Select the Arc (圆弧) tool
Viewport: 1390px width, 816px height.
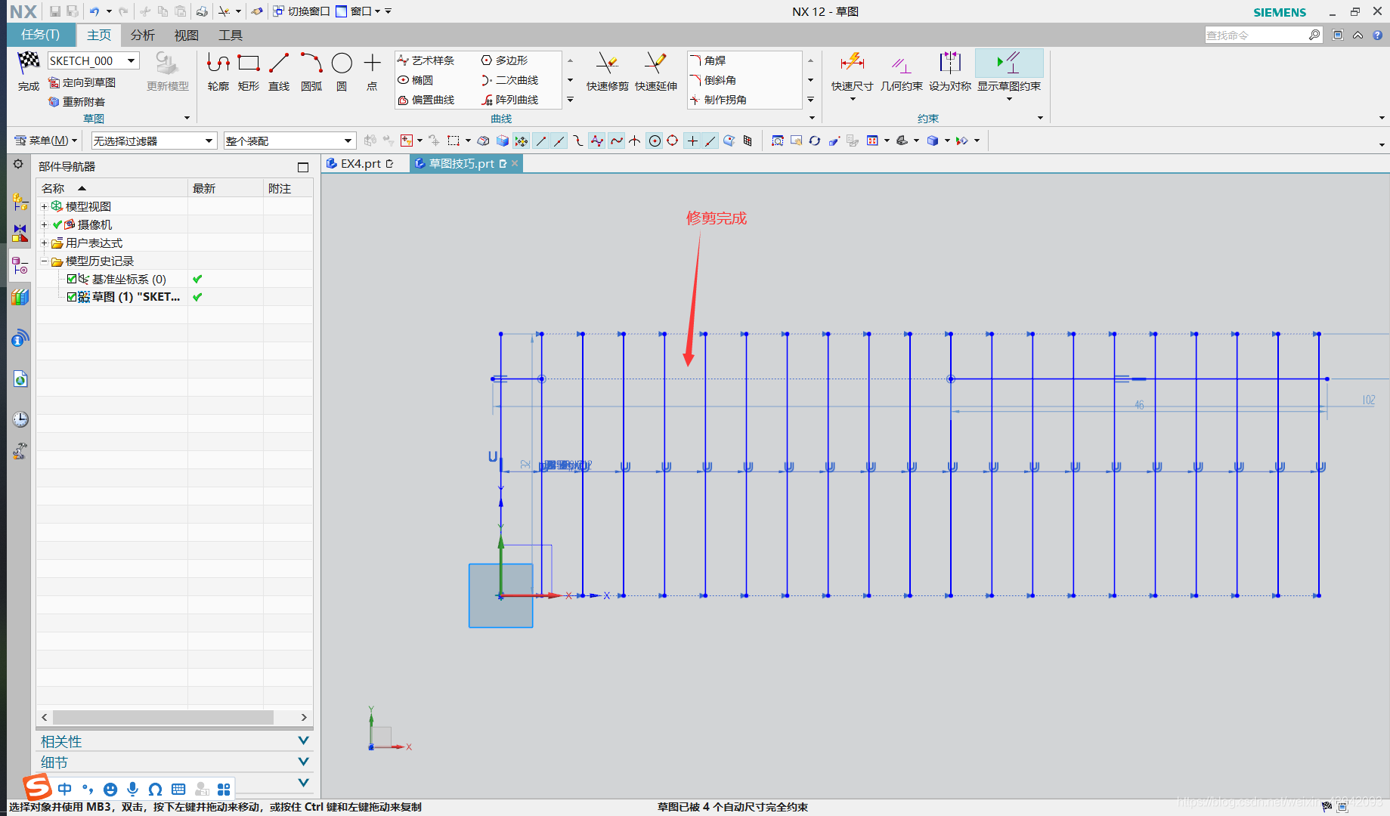[311, 72]
